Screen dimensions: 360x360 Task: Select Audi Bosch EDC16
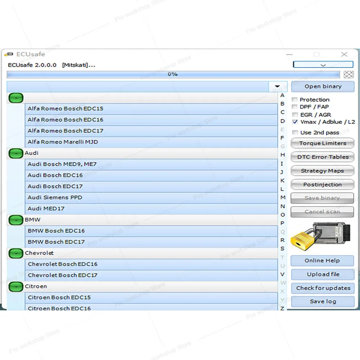tap(151, 175)
